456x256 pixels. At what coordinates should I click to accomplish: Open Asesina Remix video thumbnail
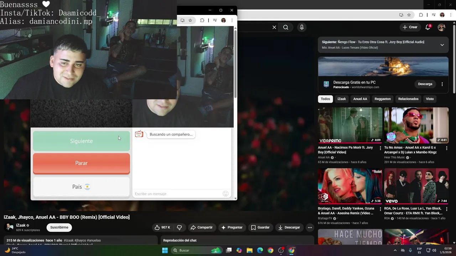point(350,186)
